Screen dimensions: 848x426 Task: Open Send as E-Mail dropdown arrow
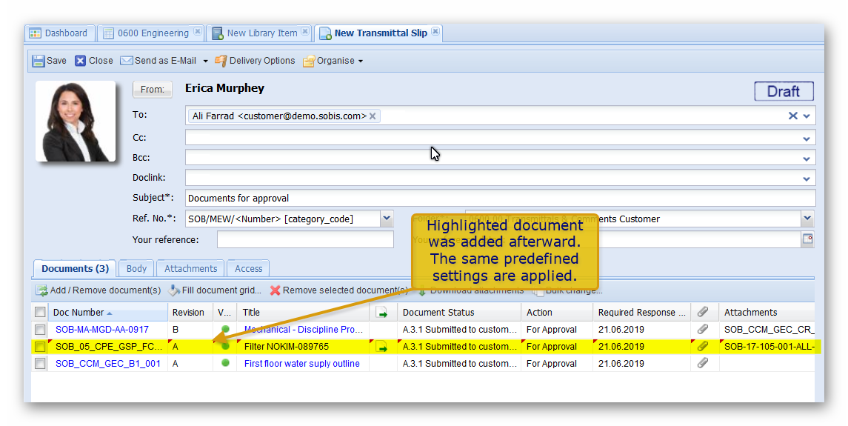pos(205,61)
